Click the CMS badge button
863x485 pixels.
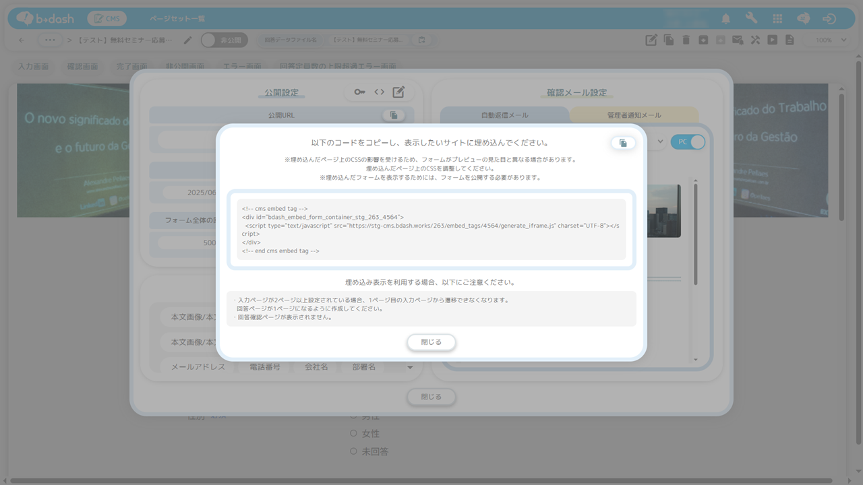(107, 19)
